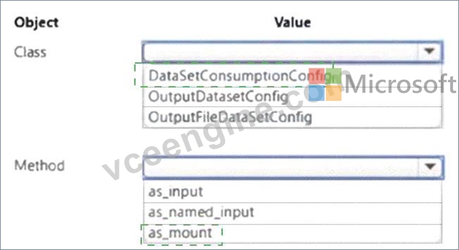Choose OutputDatasetConfig from list
The width and height of the screenshot is (459, 250).
point(292,97)
